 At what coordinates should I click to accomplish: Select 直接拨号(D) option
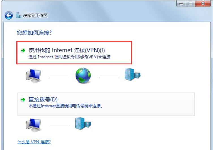coord(106,104)
